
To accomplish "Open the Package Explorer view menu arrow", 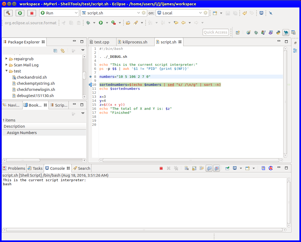I will pos(83,50).
